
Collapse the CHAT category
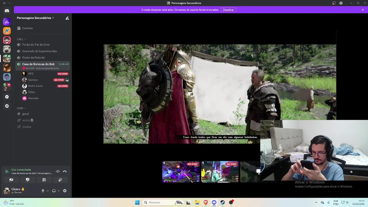[x=21, y=108]
